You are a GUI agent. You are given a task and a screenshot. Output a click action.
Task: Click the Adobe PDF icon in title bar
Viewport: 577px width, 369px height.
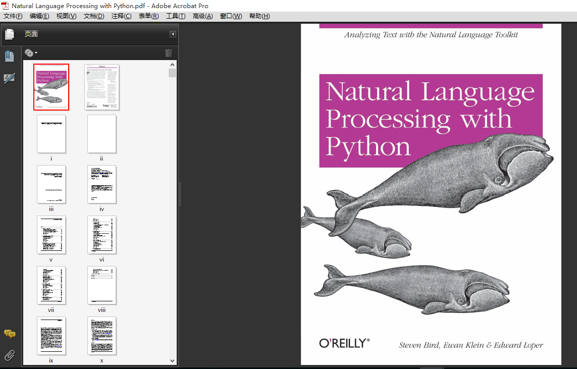(x=5, y=6)
